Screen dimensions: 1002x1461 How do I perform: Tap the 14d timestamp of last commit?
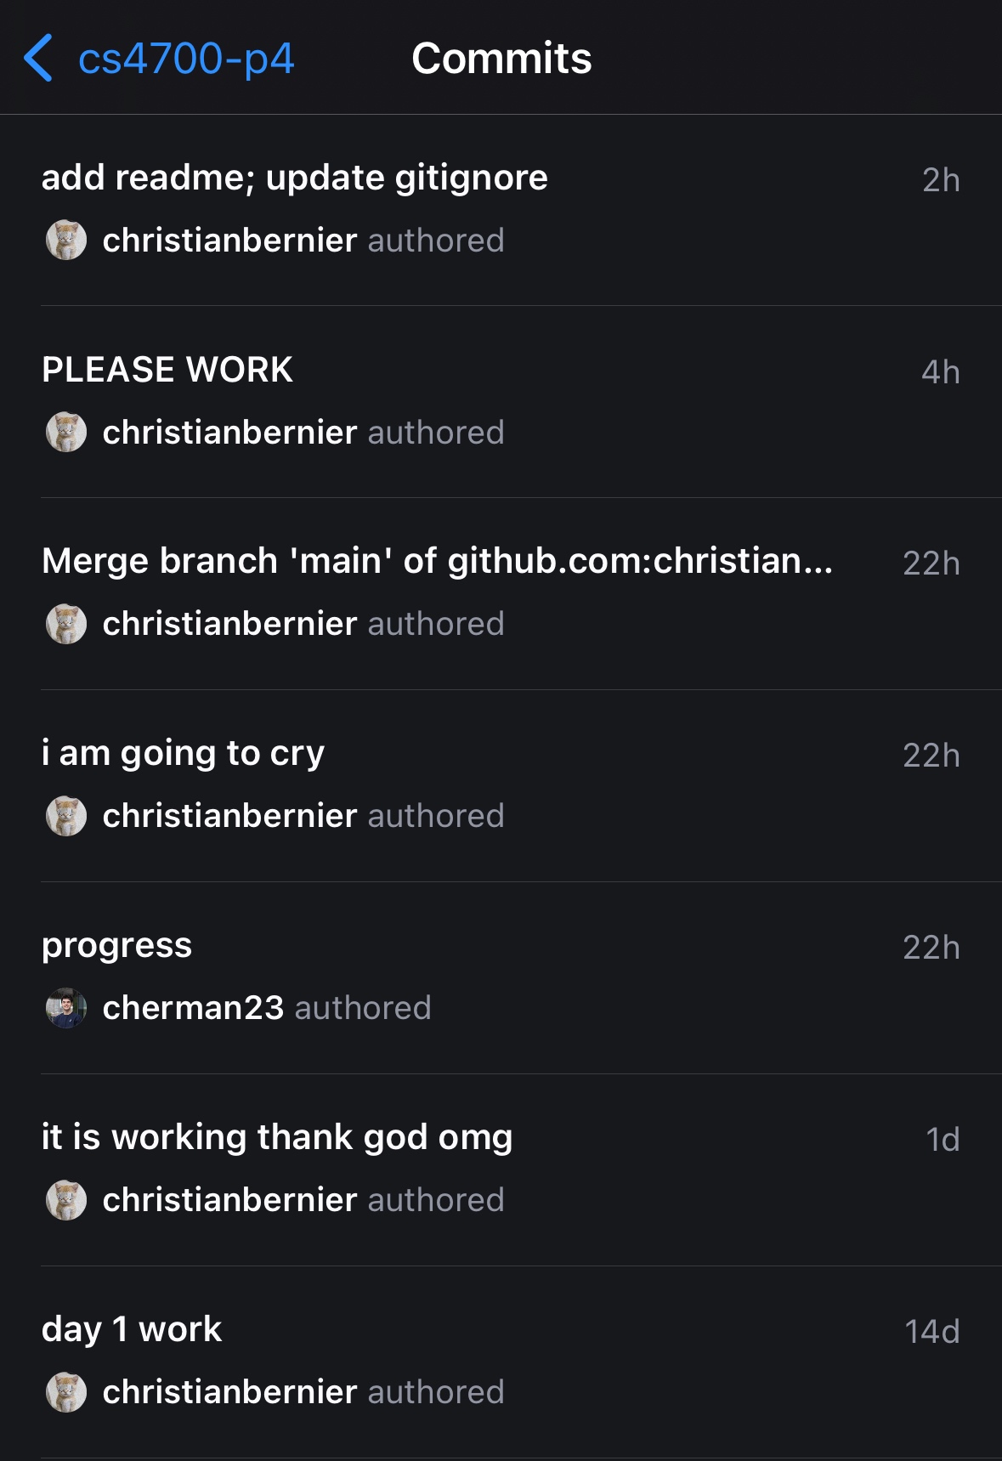coord(932,1332)
